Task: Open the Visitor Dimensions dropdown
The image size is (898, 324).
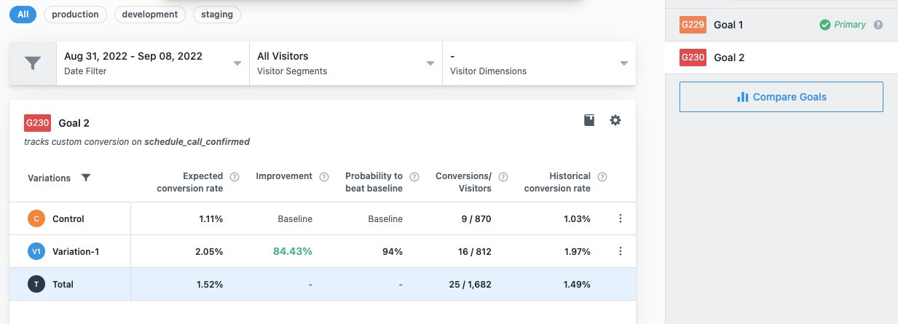Action: point(539,63)
